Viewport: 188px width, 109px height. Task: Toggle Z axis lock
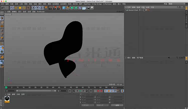(41, 8)
